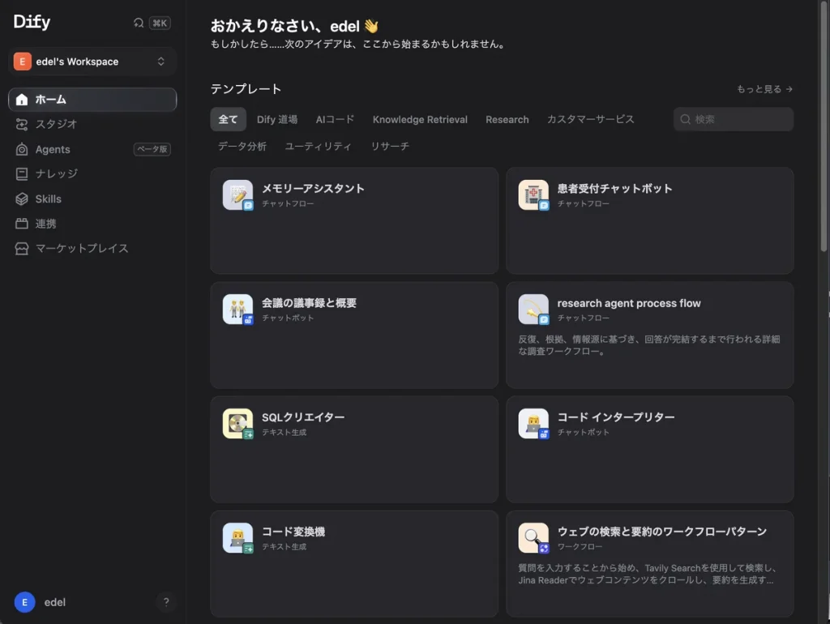Click the コード インタープリター app icon
The image size is (830, 624).
tap(533, 423)
